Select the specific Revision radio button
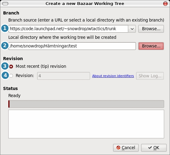Screen dimensions: 170x155 click(x=11, y=76)
